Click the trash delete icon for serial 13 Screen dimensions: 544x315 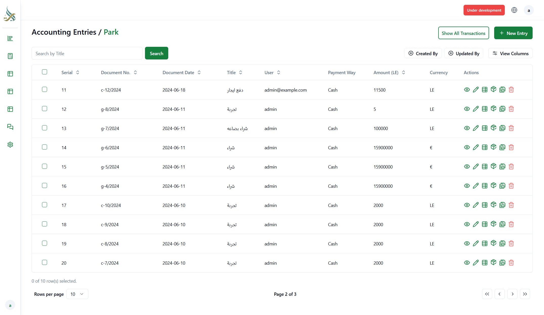[x=511, y=128]
